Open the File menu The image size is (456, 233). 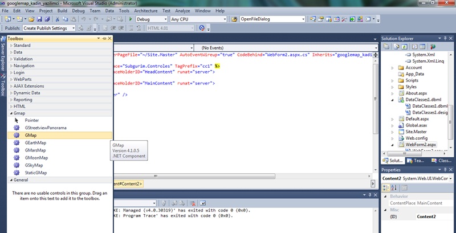point(5,11)
